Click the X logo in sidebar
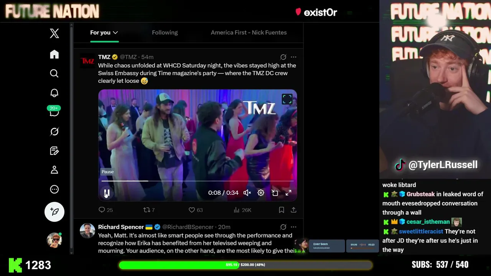491x276 pixels. pos(54,33)
